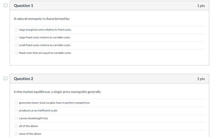Click the 'causes deadweight loss' label text
This screenshot has width=210, height=137.
[x=33, y=118]
